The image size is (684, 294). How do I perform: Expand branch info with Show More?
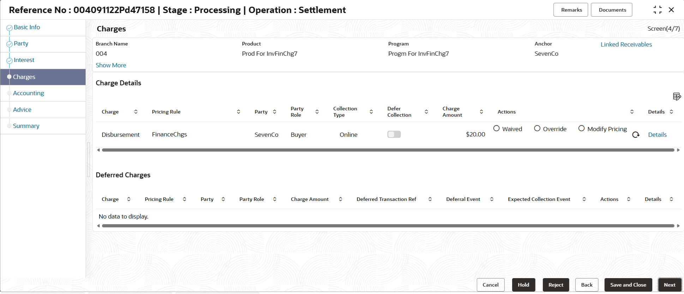111,65
